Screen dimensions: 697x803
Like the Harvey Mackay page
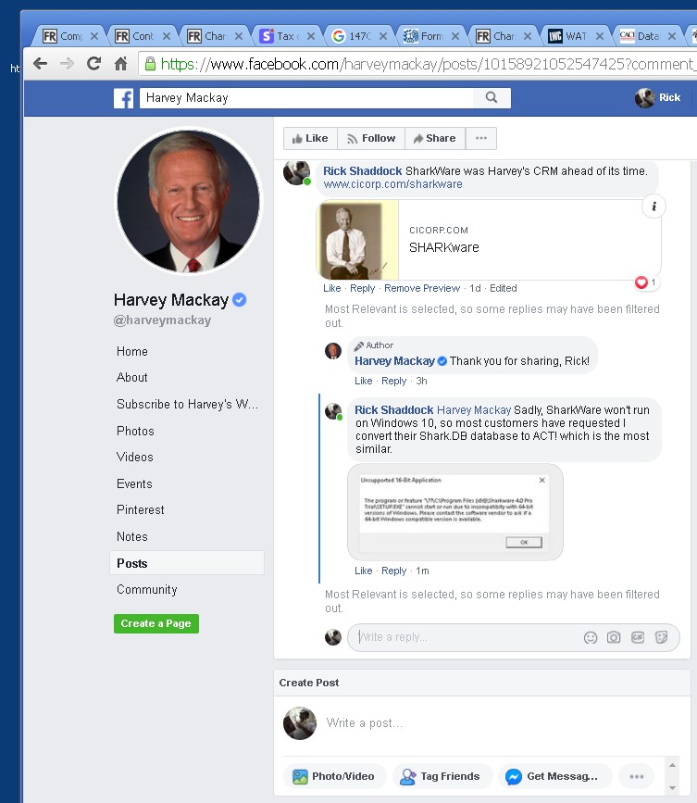tap(310, 138)
